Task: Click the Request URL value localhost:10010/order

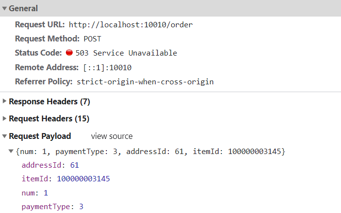Action: [x=130, y=24]
